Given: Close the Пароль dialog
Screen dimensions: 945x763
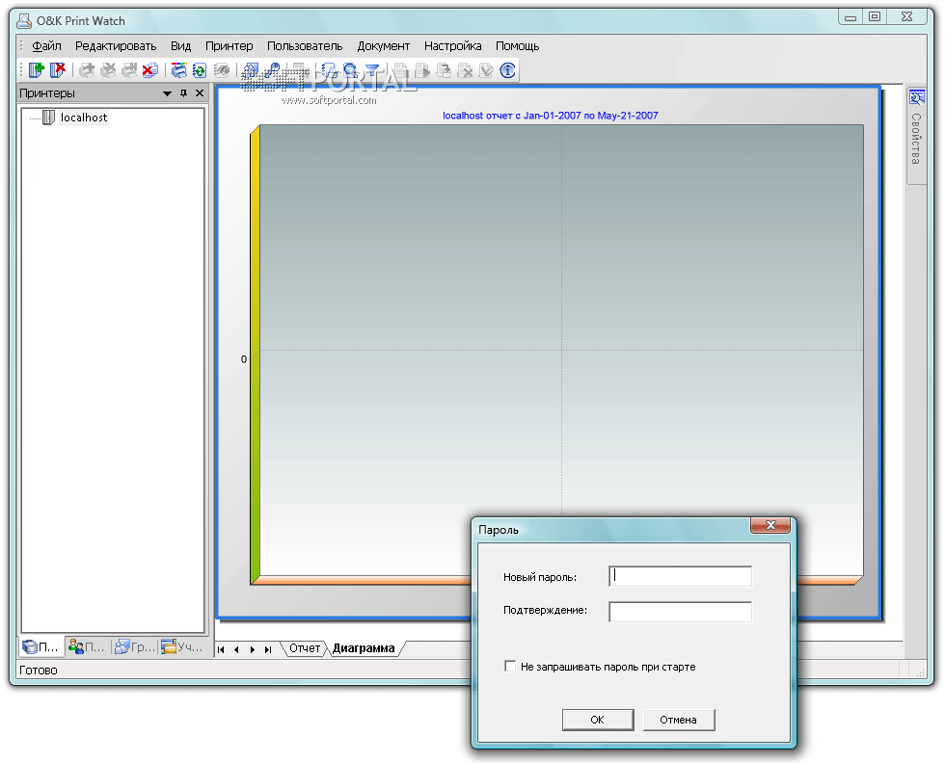Looking at the screenshot, I should [x=770, y=525].
